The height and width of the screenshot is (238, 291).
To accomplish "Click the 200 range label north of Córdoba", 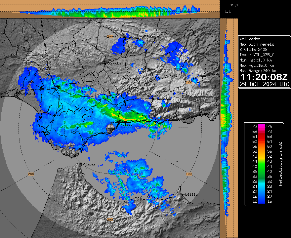I will (110, 36).
